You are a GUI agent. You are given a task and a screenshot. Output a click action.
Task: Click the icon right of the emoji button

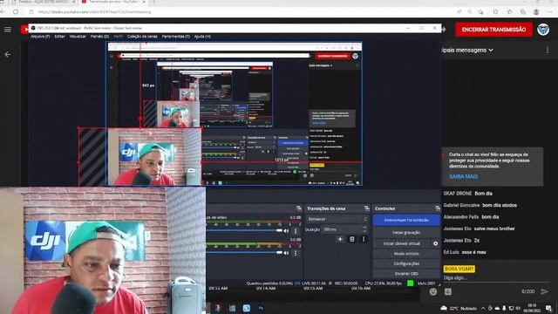coord(447,291)
